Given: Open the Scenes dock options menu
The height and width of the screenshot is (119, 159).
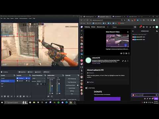Looking at the screenshot, I should click(x=14, y=75).
